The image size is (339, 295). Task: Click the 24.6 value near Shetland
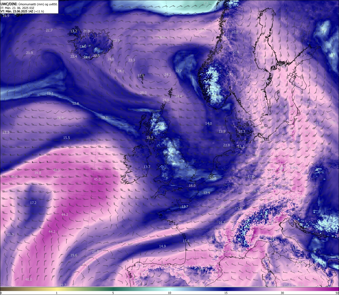click(166, 100)
